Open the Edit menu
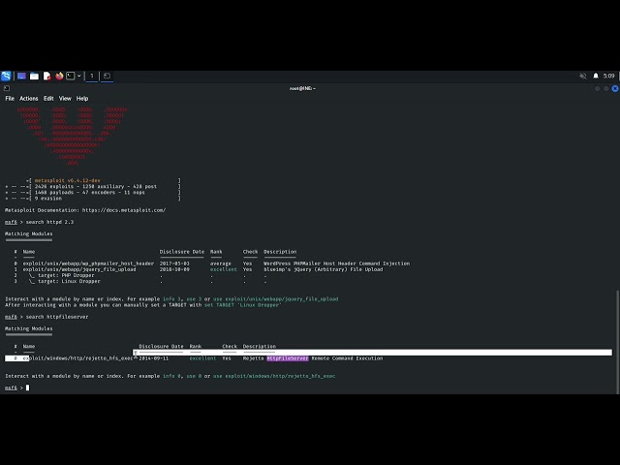This screenshot has width=620, height=465. pyautogui.click(x=48, y=99)
